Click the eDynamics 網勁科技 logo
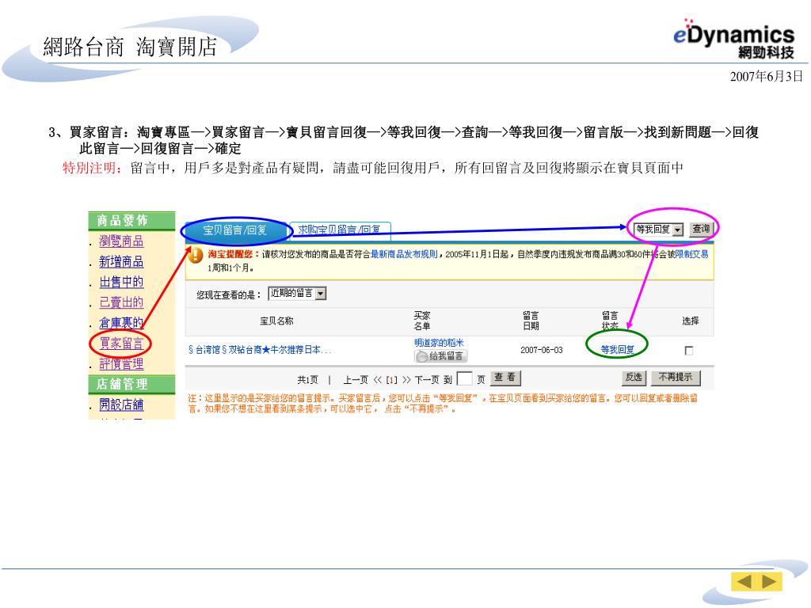The width and height of the screenshot is (811, 608). tap(733, 39)
